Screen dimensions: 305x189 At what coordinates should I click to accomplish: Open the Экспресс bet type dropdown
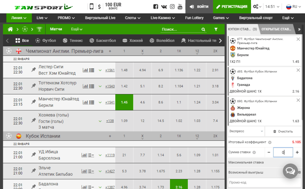tap(246, 131)
